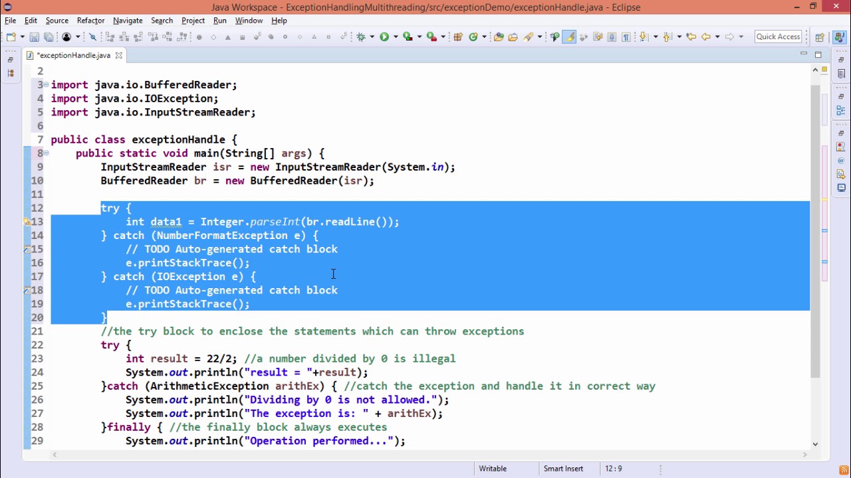Viewport: 851px width, 478px height.
Task: Select the Java perspective button
Action: pyautogui.click(x=838, y=37)
